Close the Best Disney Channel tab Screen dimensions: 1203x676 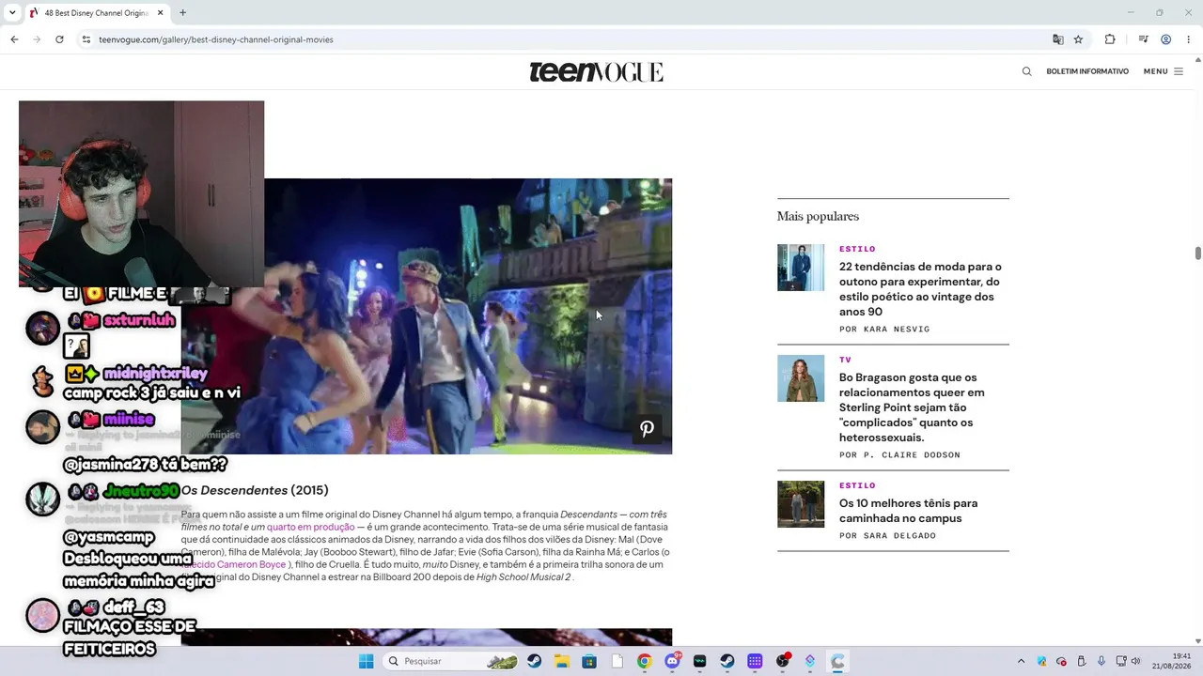(161, 13)
